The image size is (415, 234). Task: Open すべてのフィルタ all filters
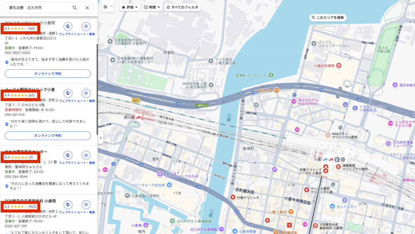pos(183,7)
